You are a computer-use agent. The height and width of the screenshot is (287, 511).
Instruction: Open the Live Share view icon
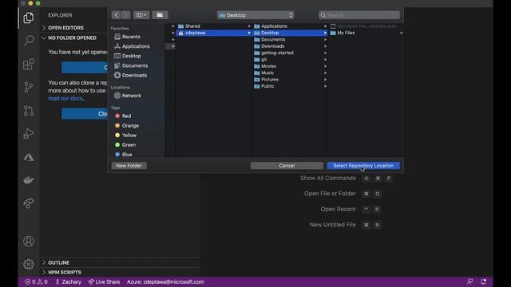(29, 203)
